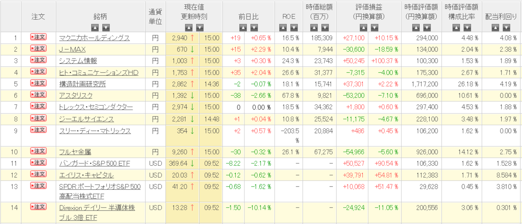This screenshot has width=522, height=224.
Task: Open Direxion デイリー 半導体株ブル 3倍 ETF link
Action: (97, 212)
